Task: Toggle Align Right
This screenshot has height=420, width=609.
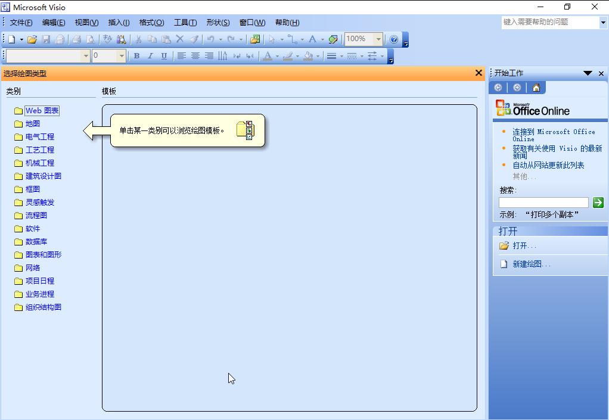Action: coord(209,56)
